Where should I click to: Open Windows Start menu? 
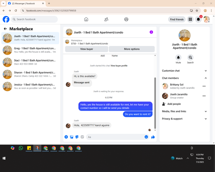pos(4,158)
